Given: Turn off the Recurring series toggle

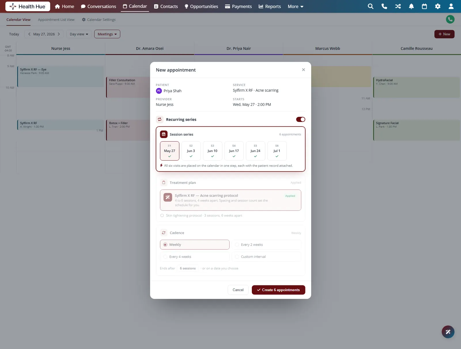Looking at the screenshot, I should 301,119.
